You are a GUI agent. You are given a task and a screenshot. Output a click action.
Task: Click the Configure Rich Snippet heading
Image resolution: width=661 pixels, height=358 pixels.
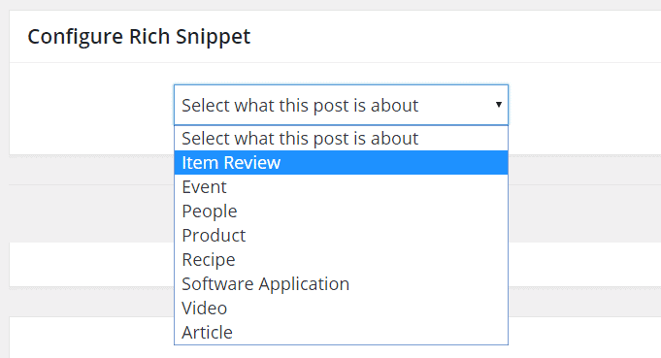[x=139, y=37]
